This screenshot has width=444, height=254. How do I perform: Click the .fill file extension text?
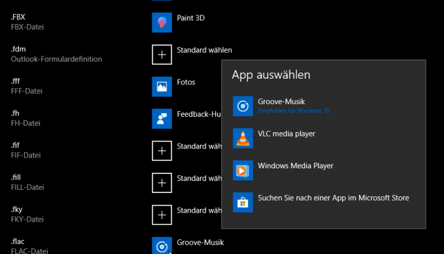pos(16,177)
